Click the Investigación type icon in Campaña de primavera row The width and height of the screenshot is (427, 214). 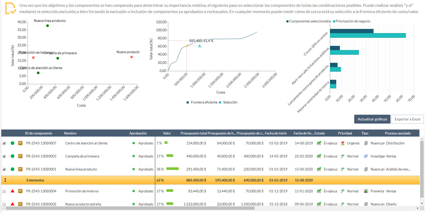(366, 156)
